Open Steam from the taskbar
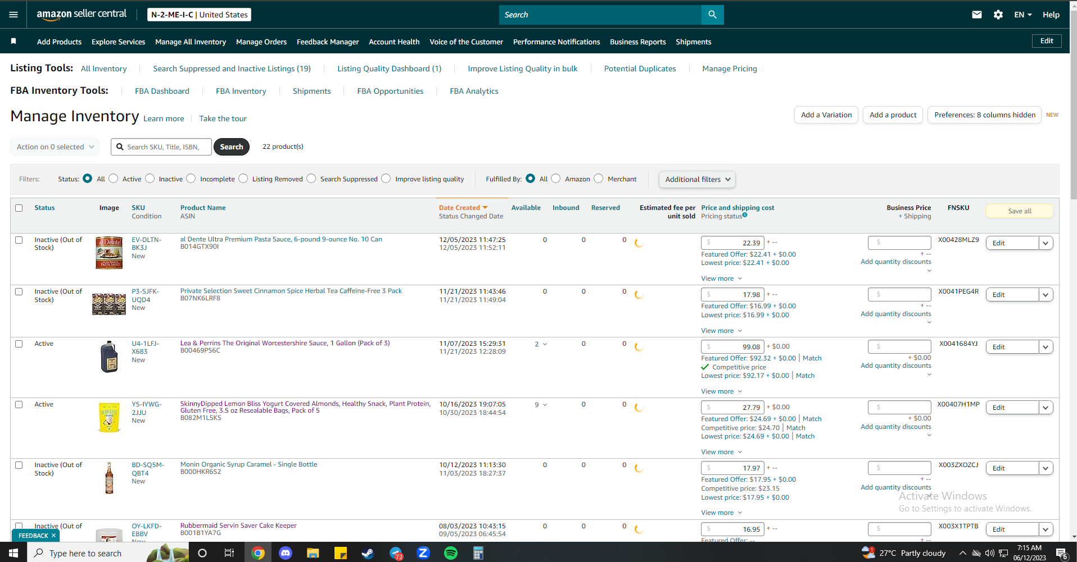The width and height of the screenshot is (1077, 562). tap(368, 553)
